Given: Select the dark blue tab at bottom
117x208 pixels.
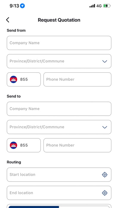Looking at the screenshot, I should [x=34, y=207].
